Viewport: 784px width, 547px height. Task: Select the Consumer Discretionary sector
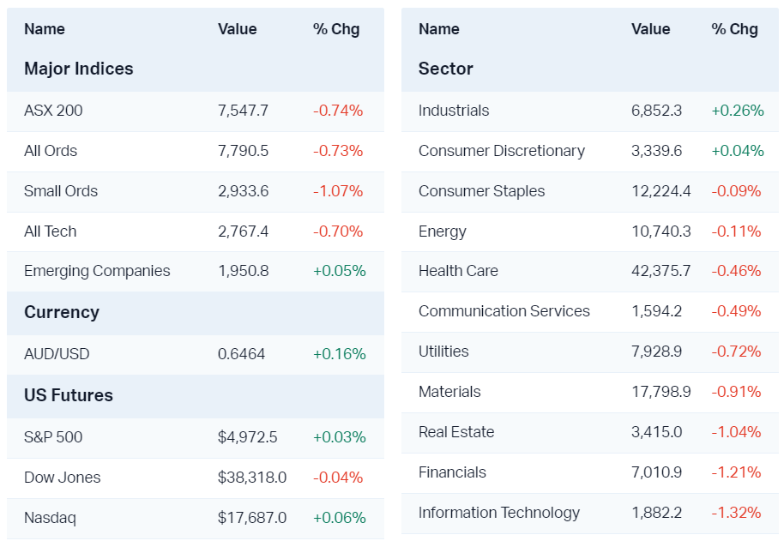pyautogui.click(x=502, y=151)
